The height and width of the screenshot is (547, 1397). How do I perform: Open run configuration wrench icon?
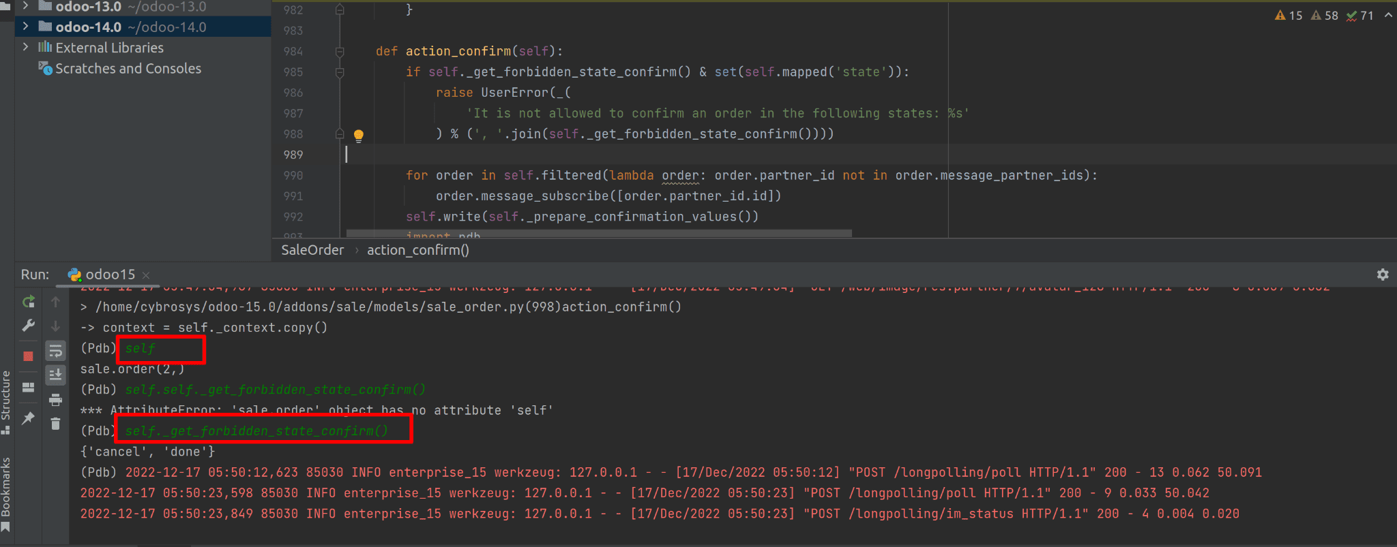(x=28, y=326)
